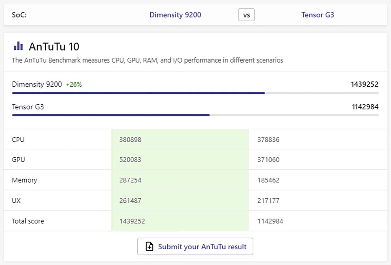Select the Memory row label
This screenshot has width=391, height=265.
[25, 180]
